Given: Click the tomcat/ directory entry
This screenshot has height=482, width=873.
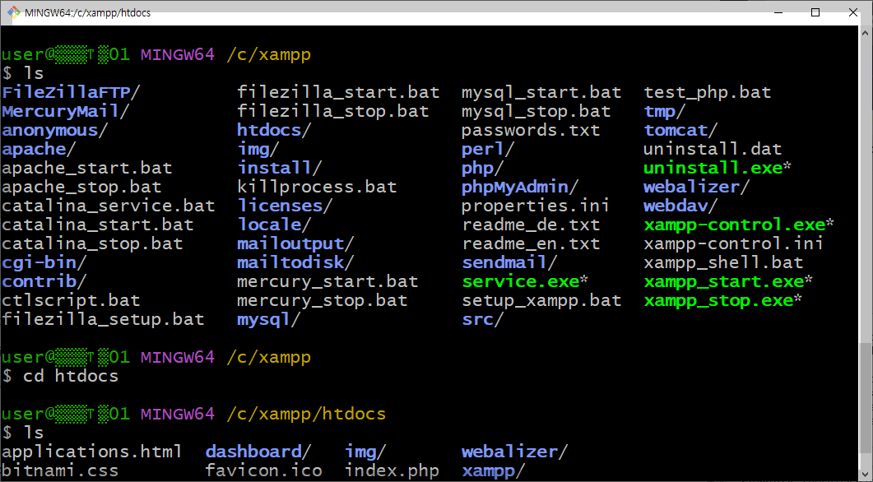Looking at the screenshot, I should tap(680, 130).
